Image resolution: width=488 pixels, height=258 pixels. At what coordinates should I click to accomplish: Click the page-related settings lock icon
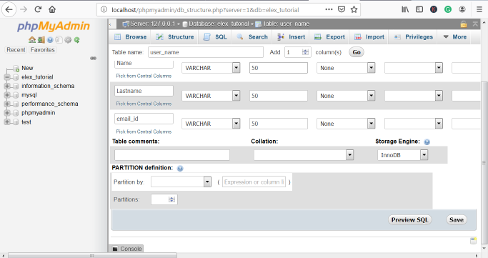(464, 24)
